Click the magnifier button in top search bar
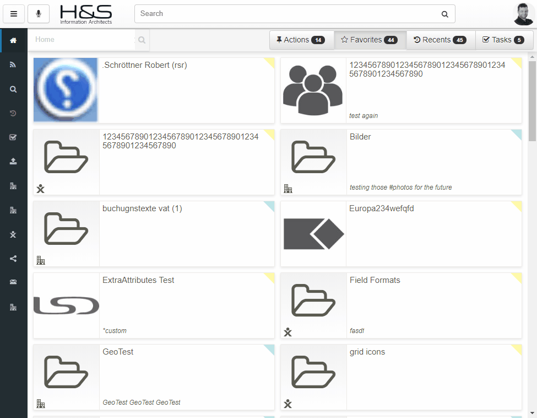537x418 pixels. pos(444,14)
